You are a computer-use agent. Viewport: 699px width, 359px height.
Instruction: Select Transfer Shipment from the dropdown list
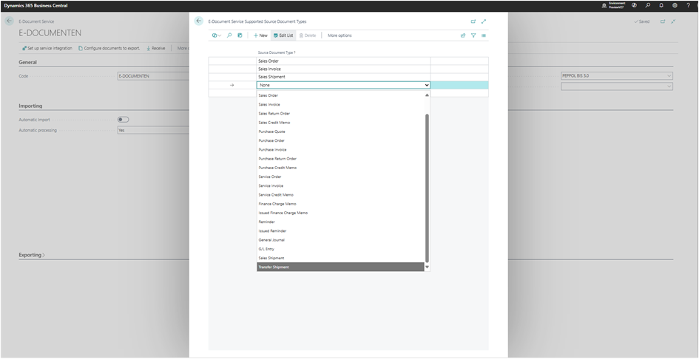(340, 267)
